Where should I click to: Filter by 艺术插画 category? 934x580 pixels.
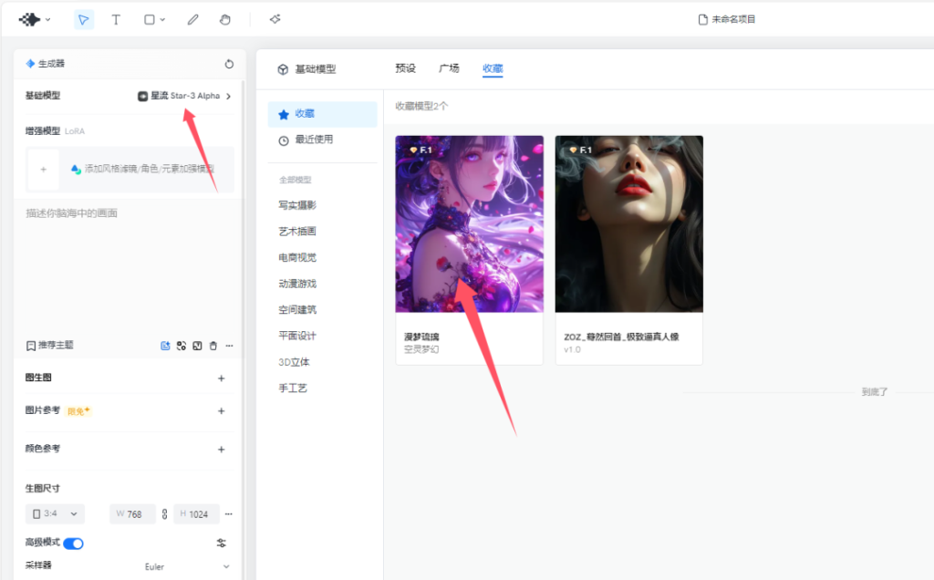297,232
